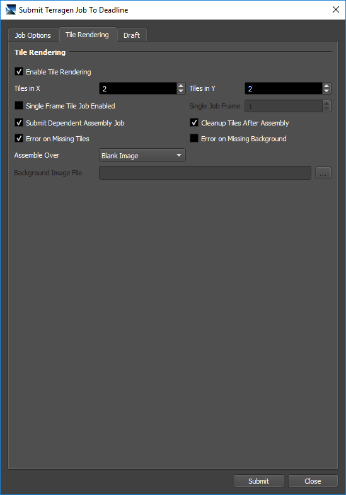Click the Tile Rendering section heading
The width and height of the screenshot is (346, 495).
[x=40, y=52]
